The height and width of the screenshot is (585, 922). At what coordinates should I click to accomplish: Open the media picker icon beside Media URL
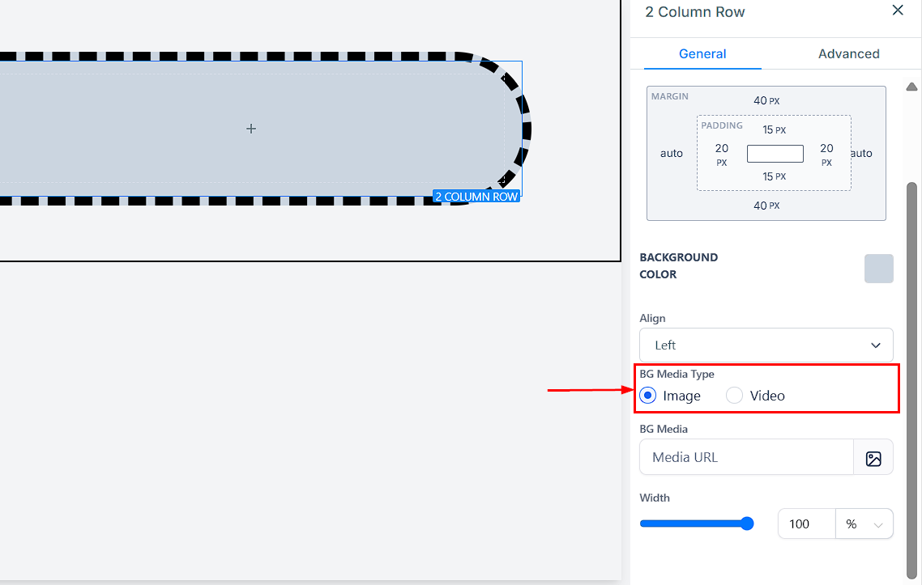[x=873, y=458]
